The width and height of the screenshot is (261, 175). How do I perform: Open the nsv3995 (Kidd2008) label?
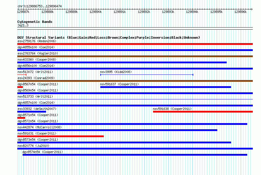tap(116, 72)
